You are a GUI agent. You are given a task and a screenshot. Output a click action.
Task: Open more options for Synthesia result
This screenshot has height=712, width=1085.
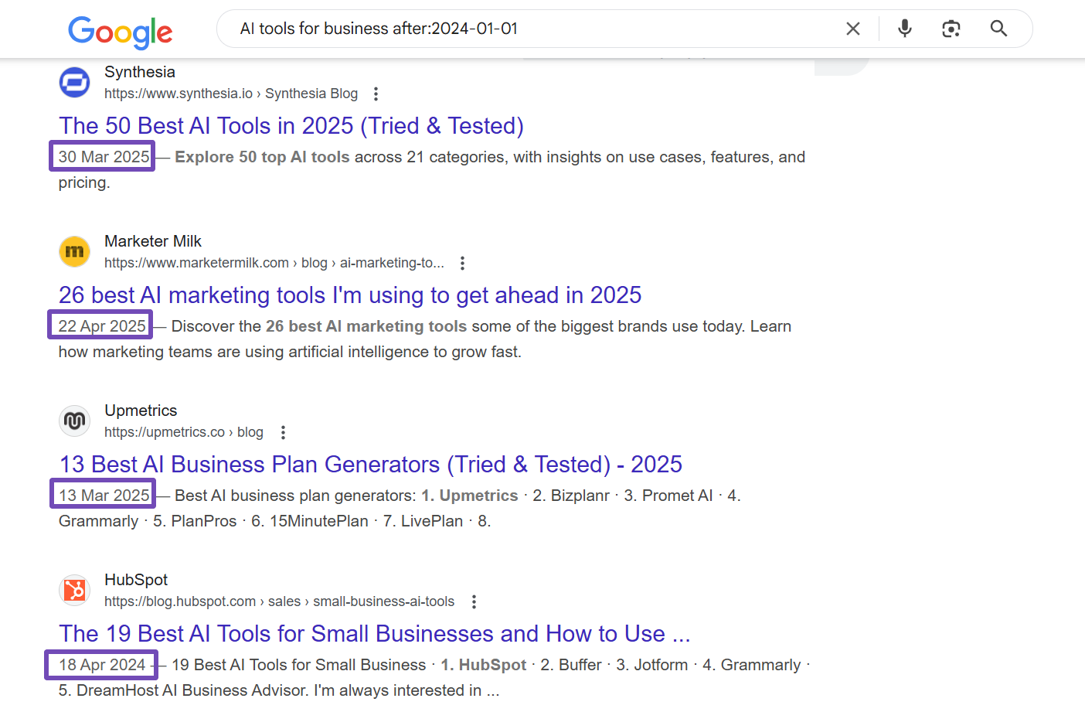[376, 94]
